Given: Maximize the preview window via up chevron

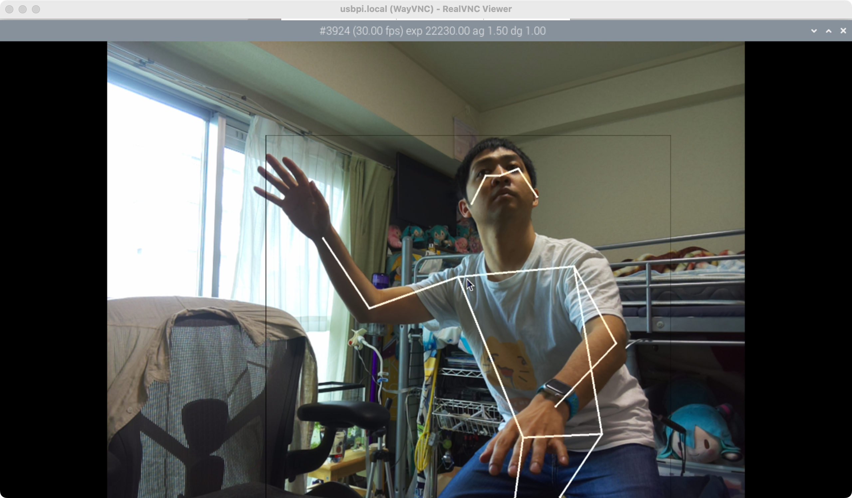Looking at the screenshot, I should [828, 31].
